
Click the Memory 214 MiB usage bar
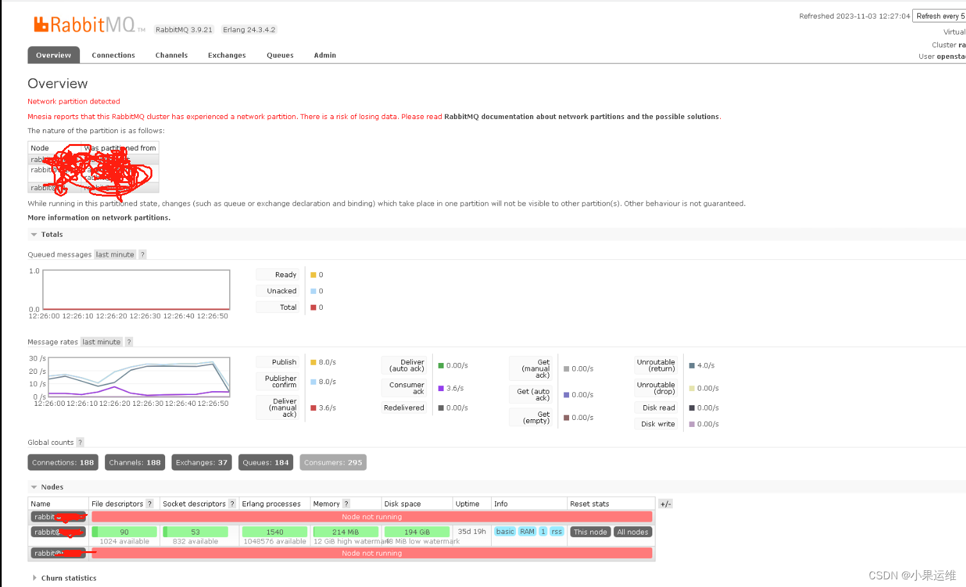point(346,532)
